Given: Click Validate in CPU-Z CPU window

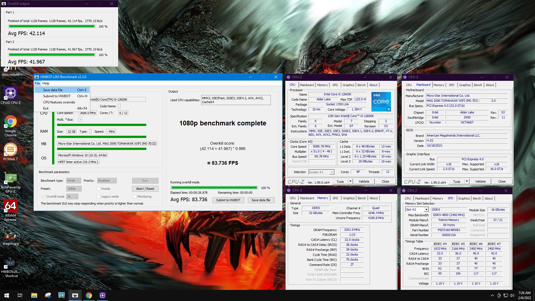Looking at the screenshot, I should click(x=364, y=181).
